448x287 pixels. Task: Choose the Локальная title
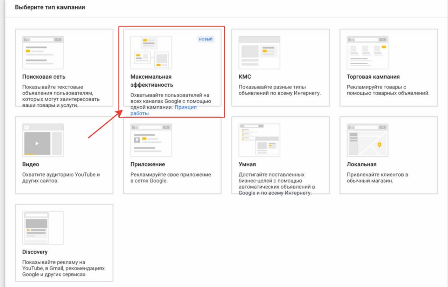[x=362, y=164]
